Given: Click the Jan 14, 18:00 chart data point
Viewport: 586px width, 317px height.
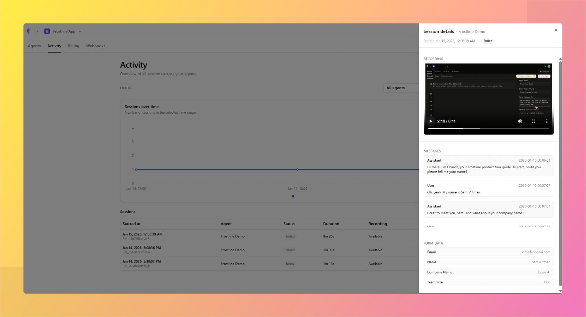Looking at the screenshot, I should [x=297, y=169].
